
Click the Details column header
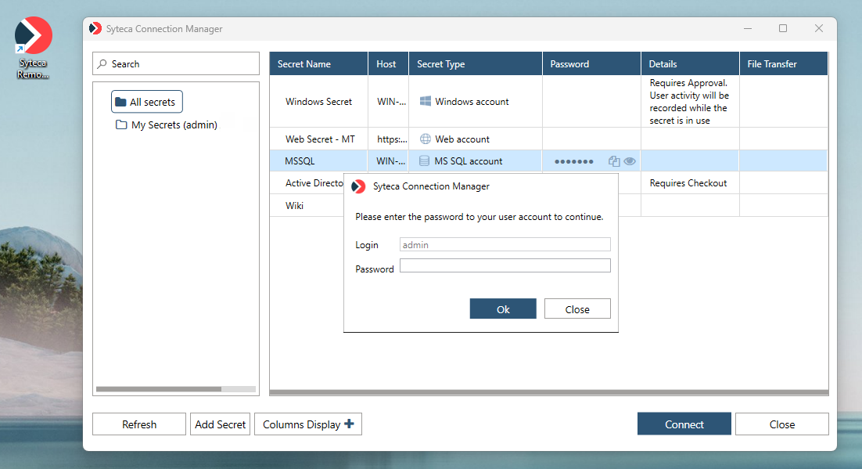(x=690, y=64)
